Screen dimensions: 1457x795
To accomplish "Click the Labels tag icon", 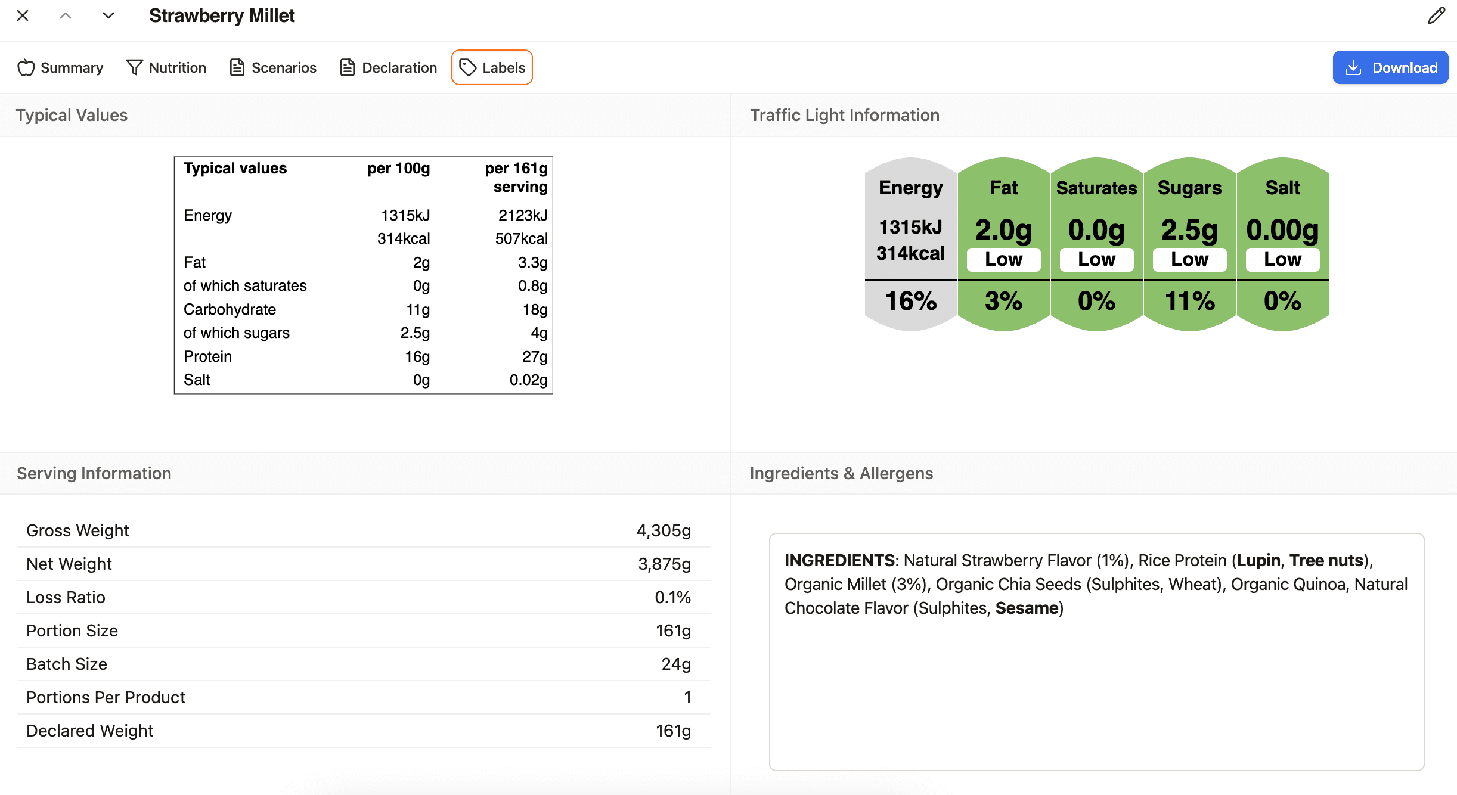I will pyautogui.click(x=467, y=67).
